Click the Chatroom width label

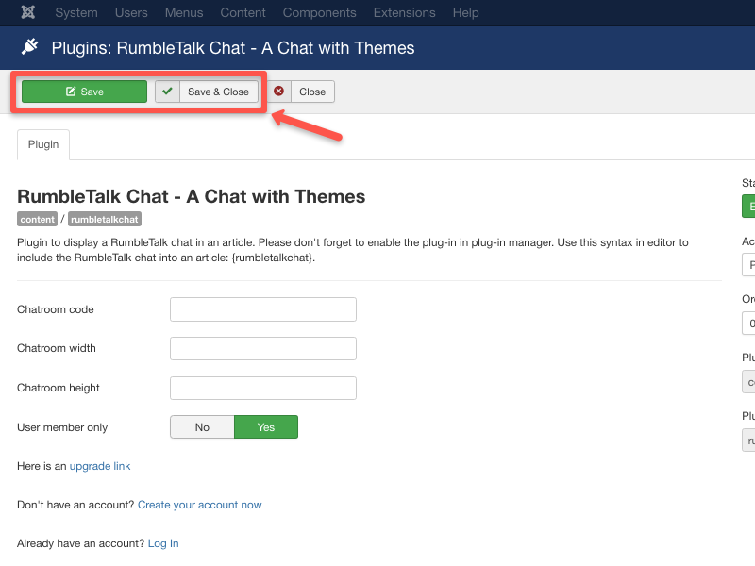click(x=57, y=348)
